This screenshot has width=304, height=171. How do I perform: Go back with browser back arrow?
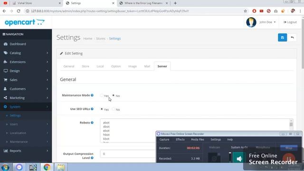[x=4, y=11]
